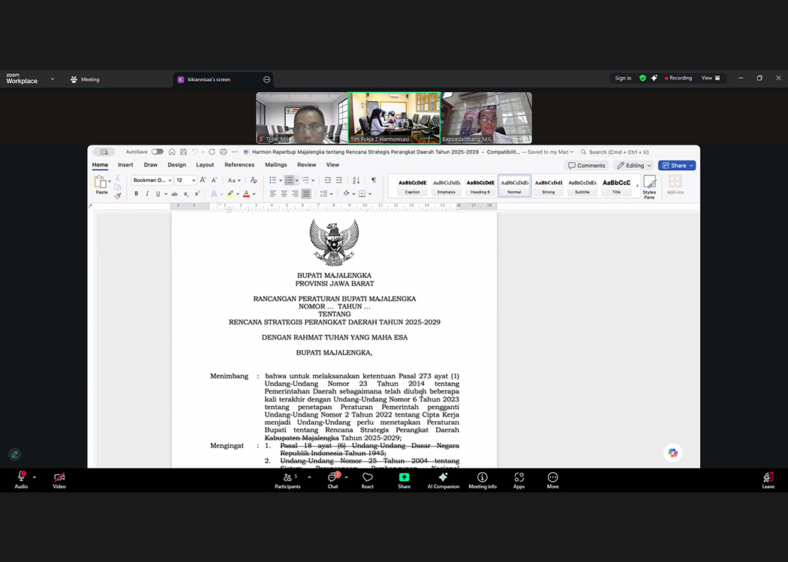This screenshot has height=562, width=788.
Task: Click the font color red A swatch
Action: (x=245, y=194)
